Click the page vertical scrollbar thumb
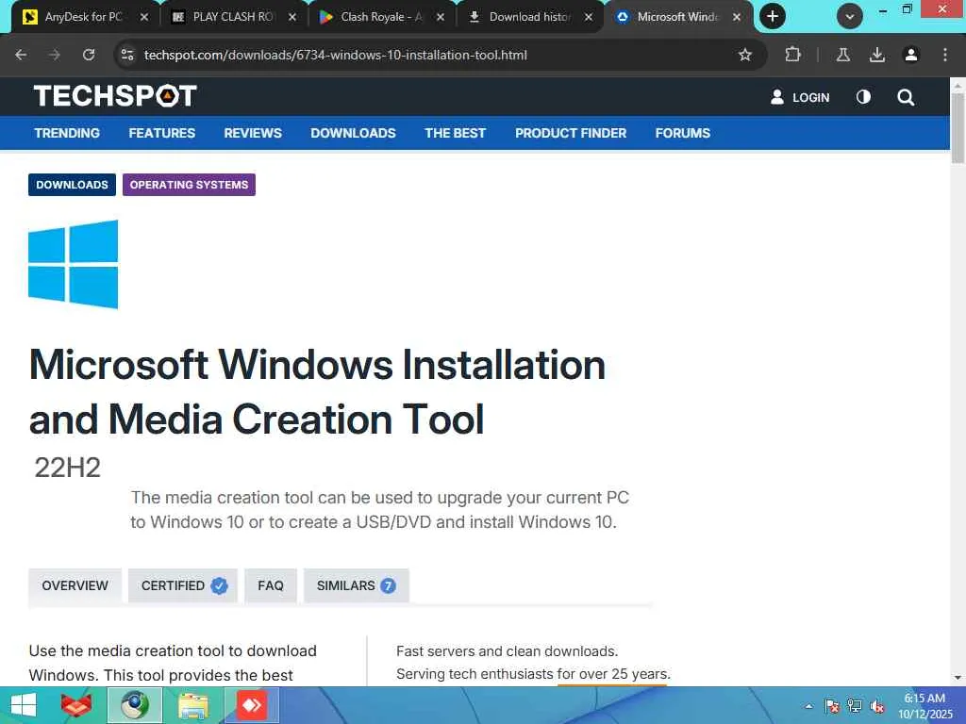This screenshot has width=966, height=724. point(958,128)
